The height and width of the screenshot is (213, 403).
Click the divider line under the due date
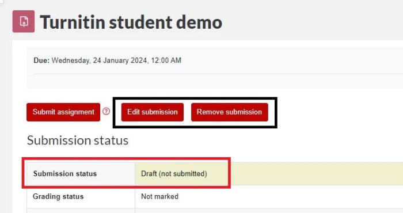(x=218, y=74)
